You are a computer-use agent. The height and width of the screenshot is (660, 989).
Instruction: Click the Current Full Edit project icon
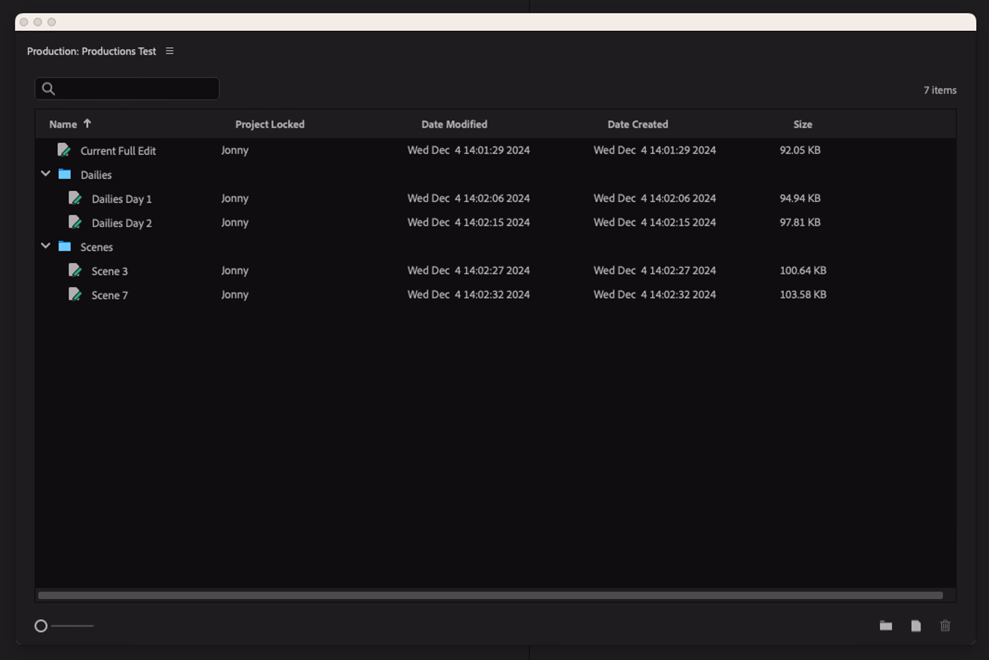[64, 150]
